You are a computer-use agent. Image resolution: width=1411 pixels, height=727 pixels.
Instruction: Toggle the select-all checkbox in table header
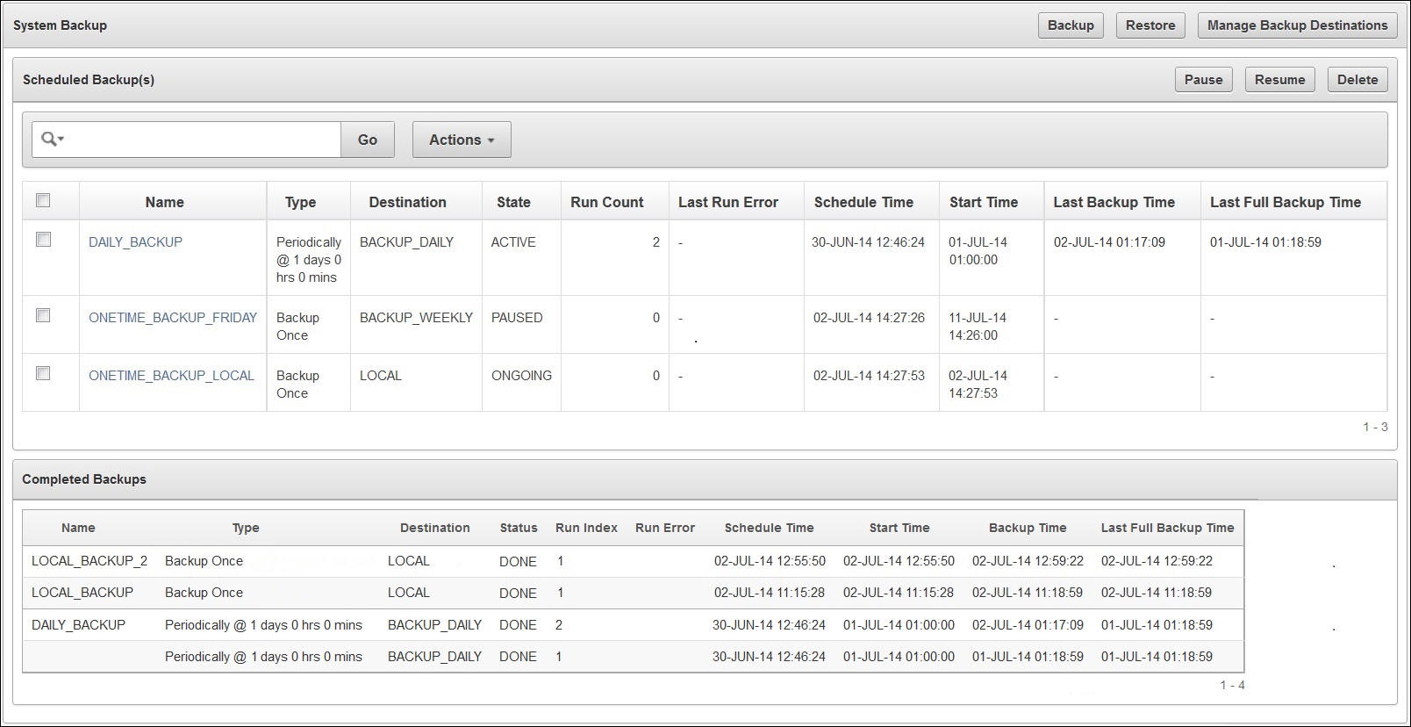(x=43, y=200)
